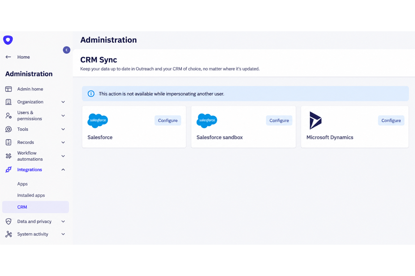Click the System activity label
The height and width of the screenshot is (276, 415).
pyautogui.click(x=33, y=234)
